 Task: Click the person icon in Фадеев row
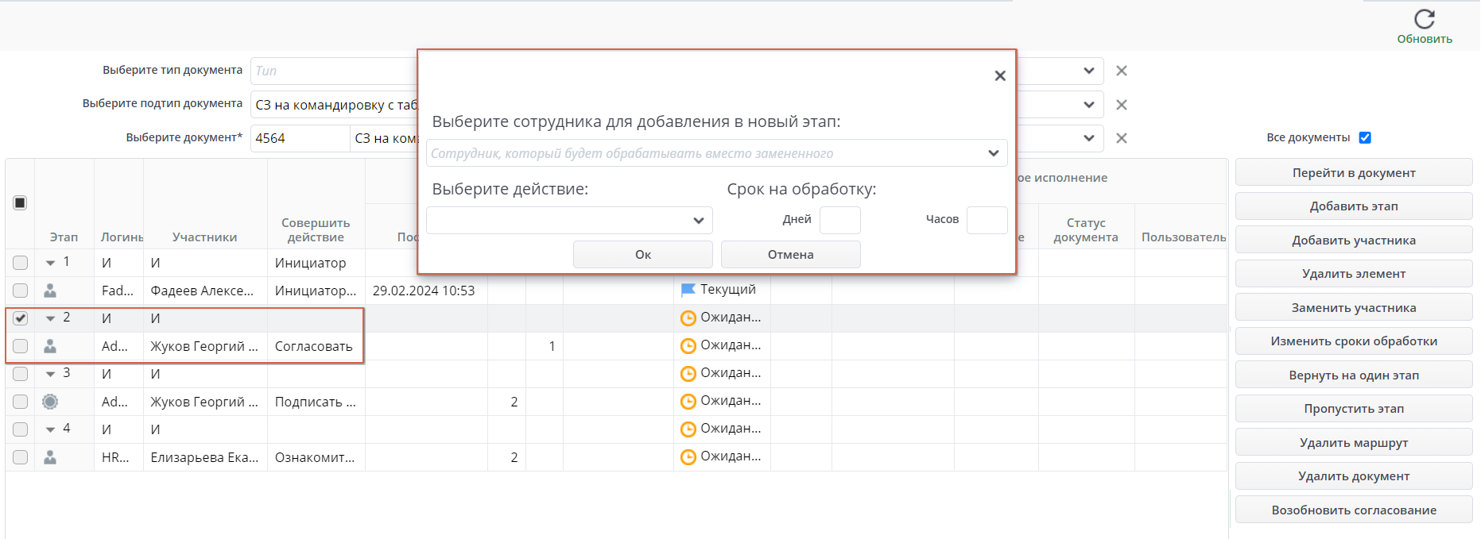pos(50,291)
